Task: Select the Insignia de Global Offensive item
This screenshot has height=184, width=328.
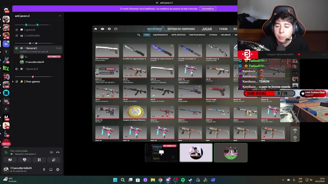Action: tap(135, 113)
